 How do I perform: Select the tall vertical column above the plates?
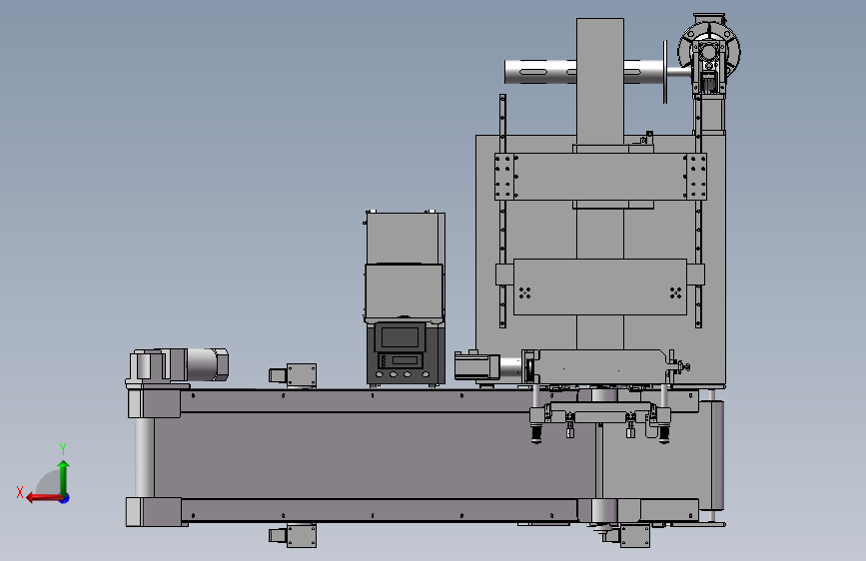600,81
